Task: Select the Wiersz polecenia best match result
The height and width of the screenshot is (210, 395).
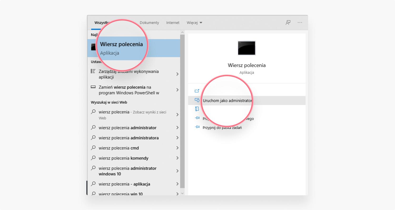Action: (x=134, y=48)
